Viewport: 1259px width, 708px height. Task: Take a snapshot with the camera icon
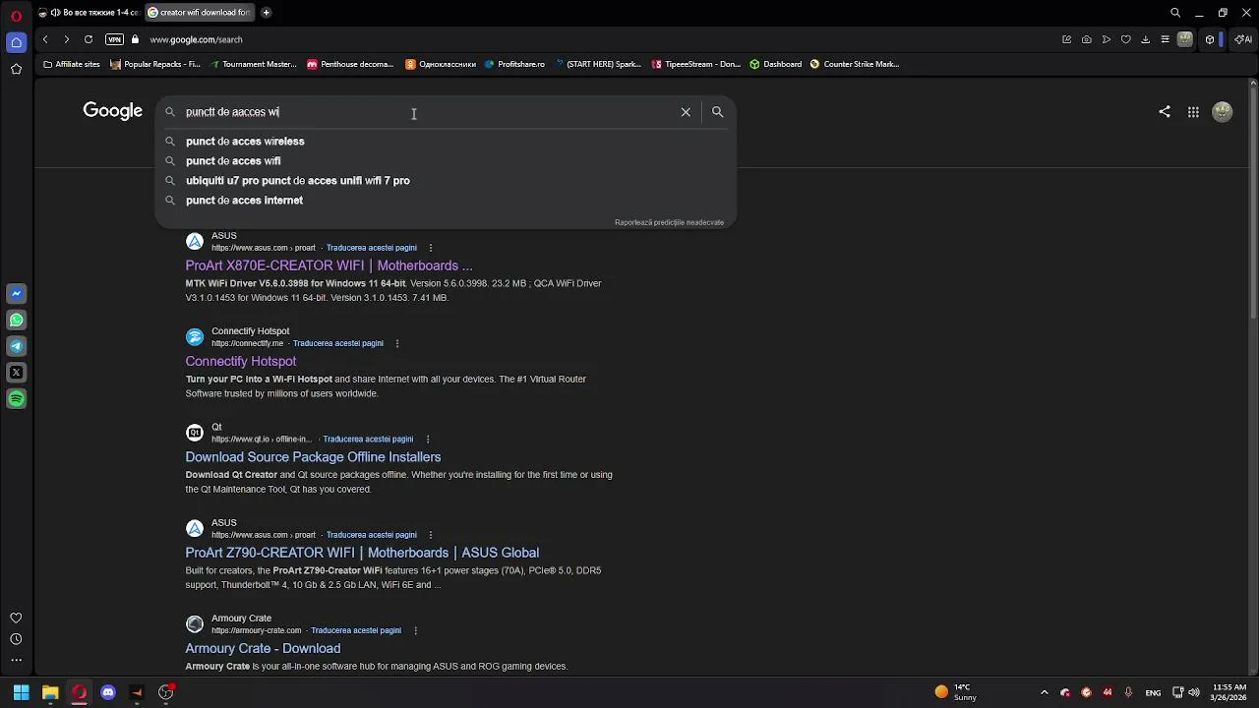click(x=1086, y=39)
